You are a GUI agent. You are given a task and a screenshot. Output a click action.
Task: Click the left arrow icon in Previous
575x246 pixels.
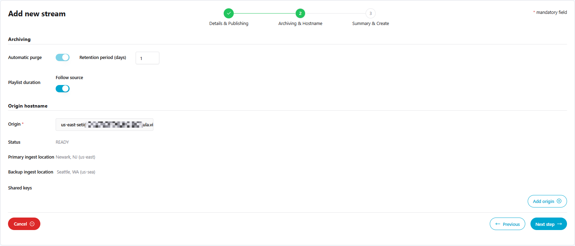pos(497,224)
